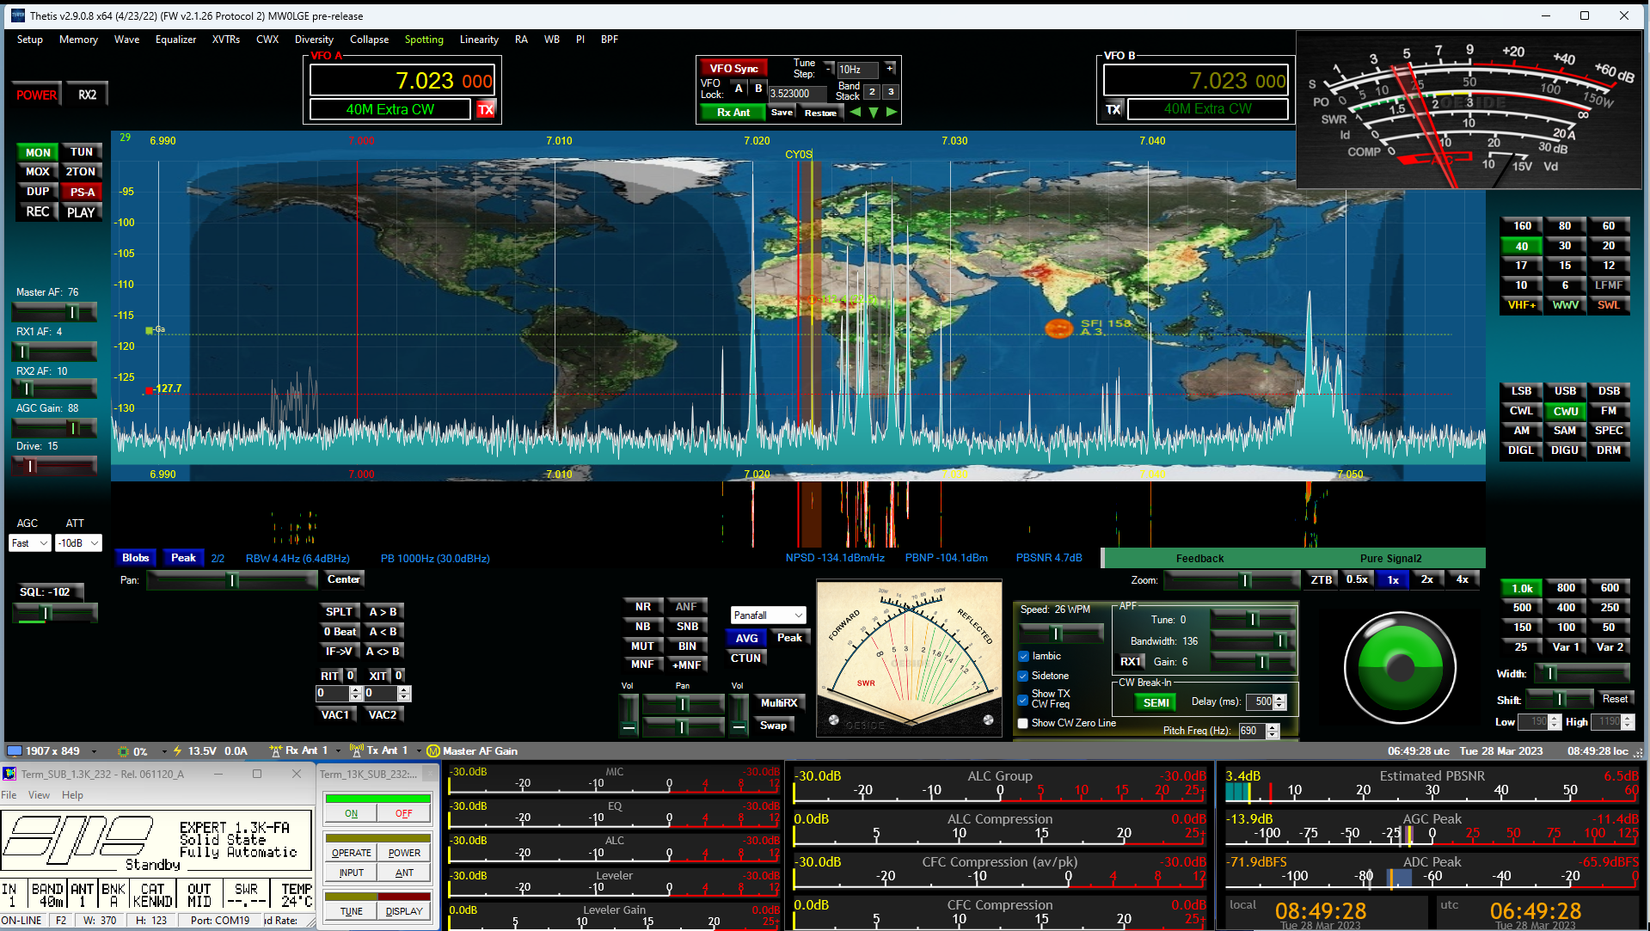
Task: Select Band Stack entry 3
Action: 891,92
